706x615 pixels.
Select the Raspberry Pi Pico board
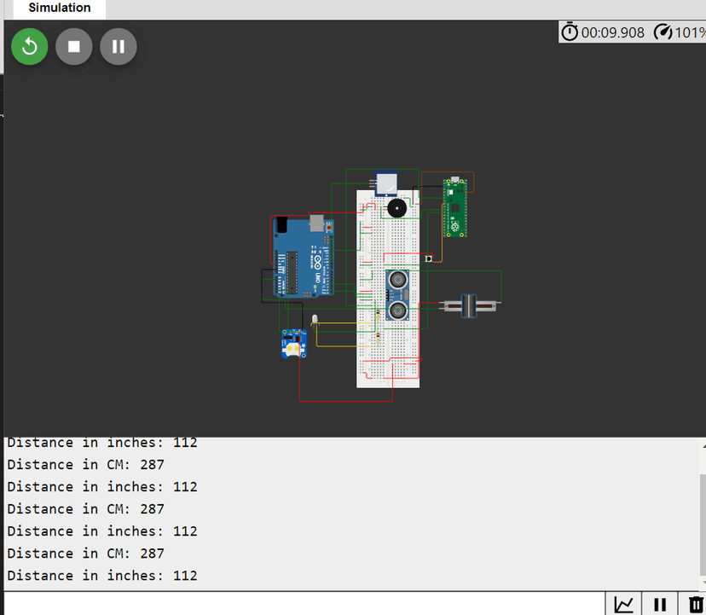(x=454, y=207)
